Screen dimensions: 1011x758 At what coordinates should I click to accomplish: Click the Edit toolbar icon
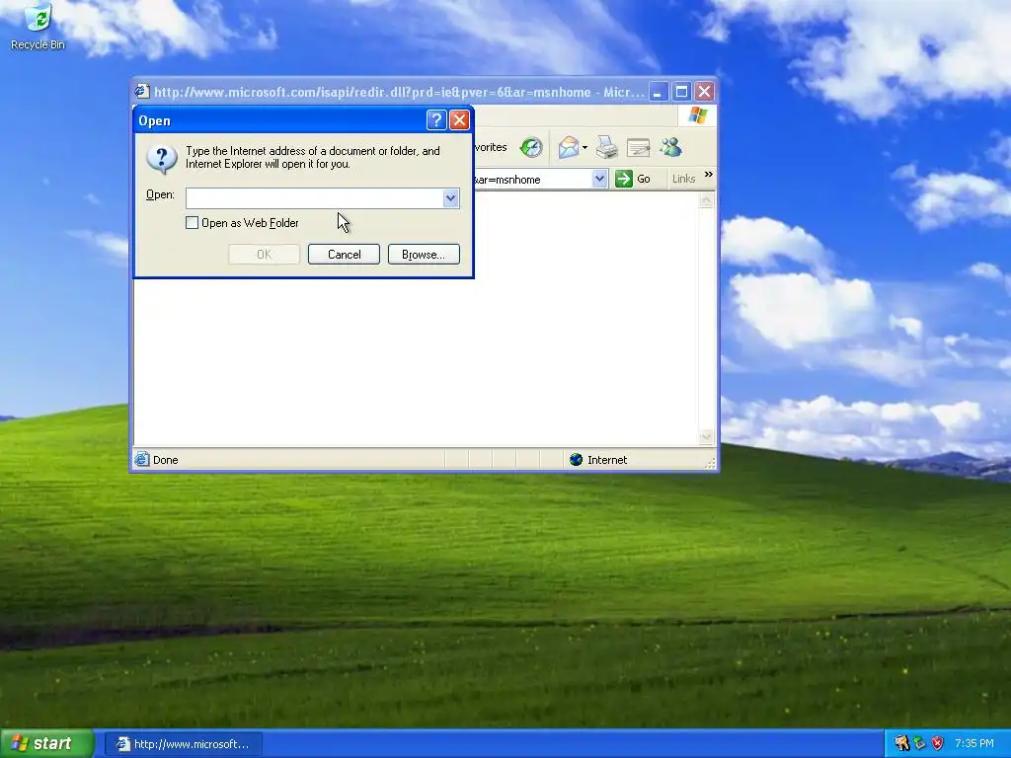click(x=639, y=148)
